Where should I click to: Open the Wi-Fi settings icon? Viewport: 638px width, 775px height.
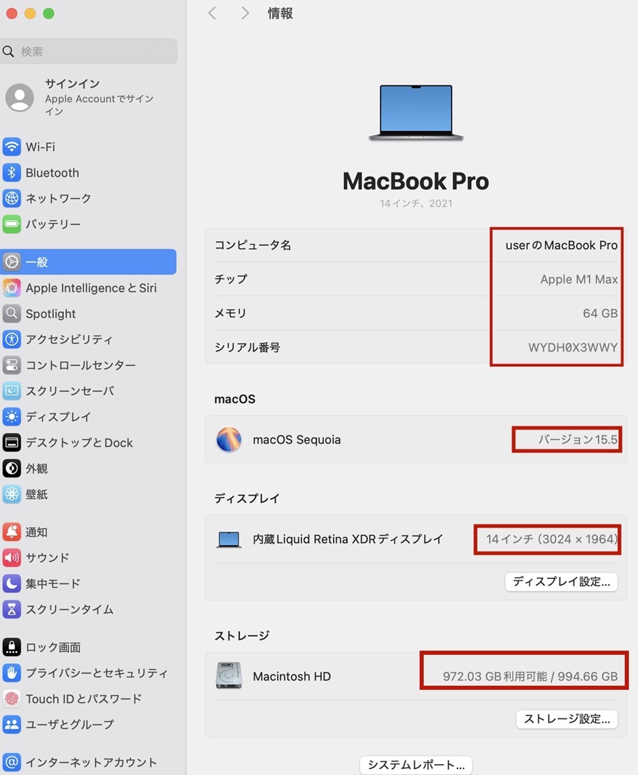pyautogui.click(x=12, y=147)
